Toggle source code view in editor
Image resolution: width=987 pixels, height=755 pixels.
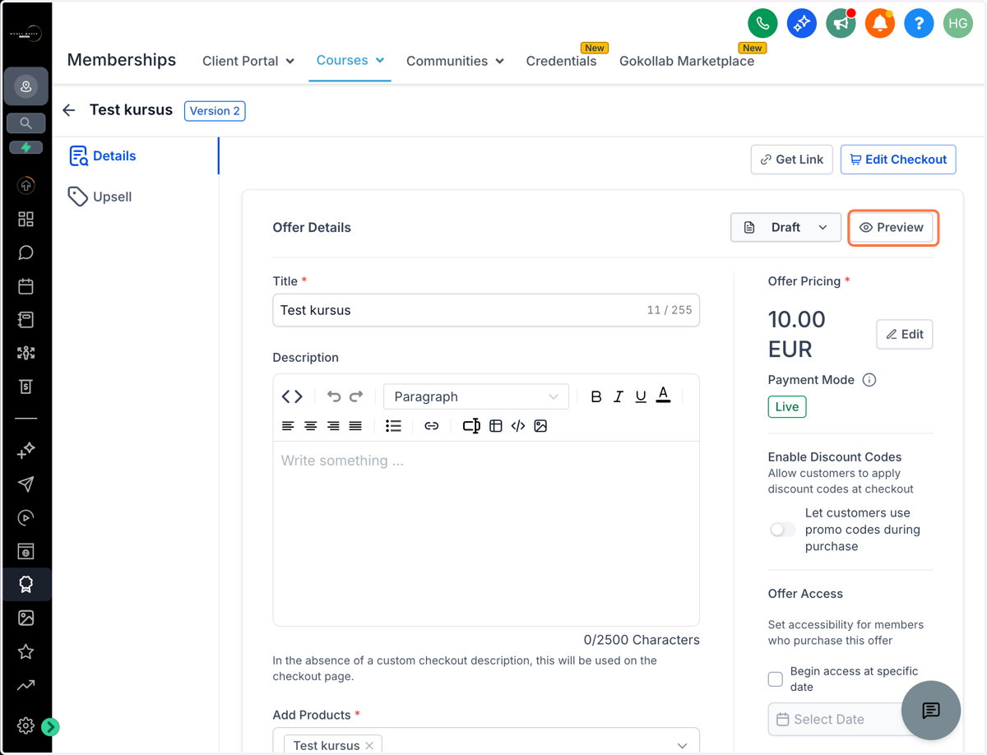coord(292,396)
